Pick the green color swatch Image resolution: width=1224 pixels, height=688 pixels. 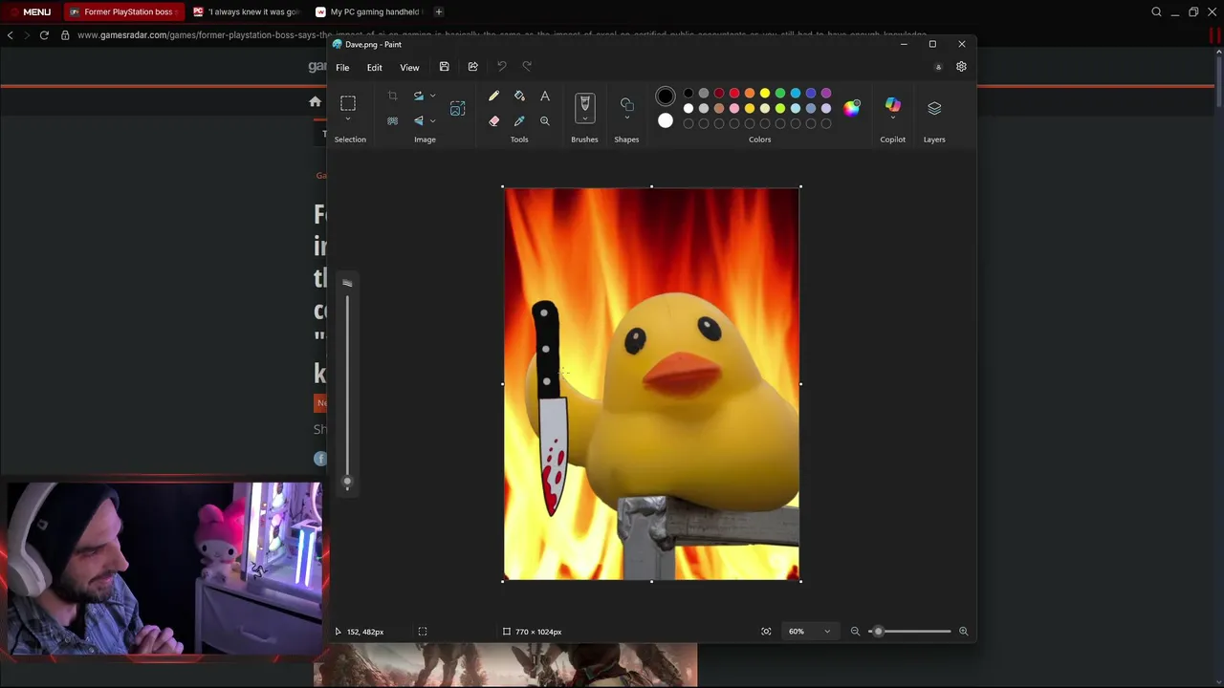click(779, 94)
